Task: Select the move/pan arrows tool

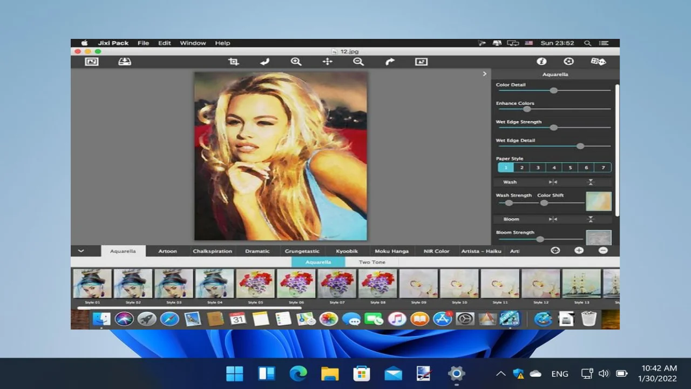Action: click(x=327, y=62)
